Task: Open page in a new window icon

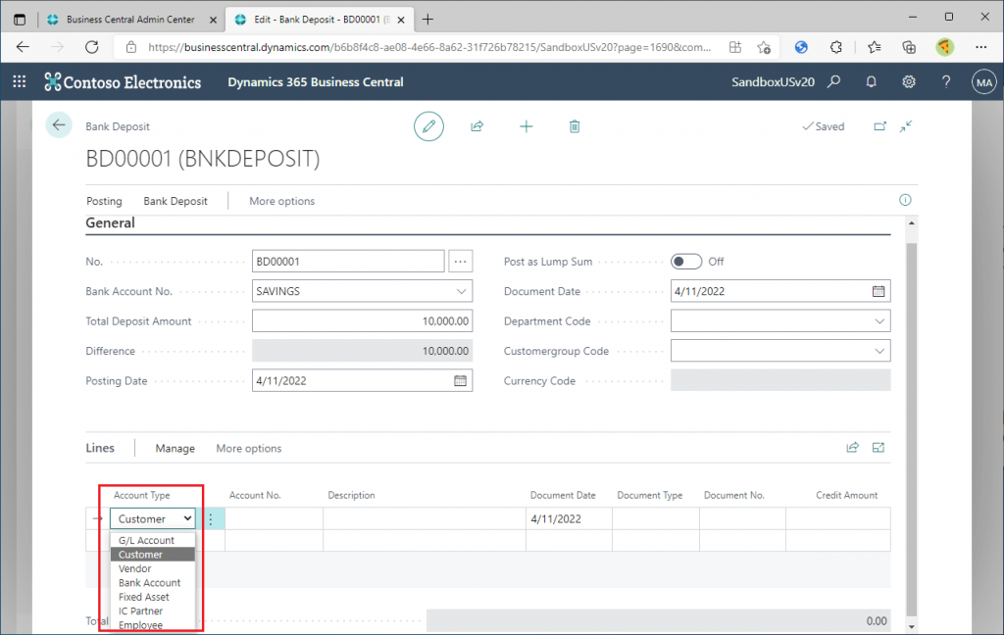Action: [x=879, y=126]
